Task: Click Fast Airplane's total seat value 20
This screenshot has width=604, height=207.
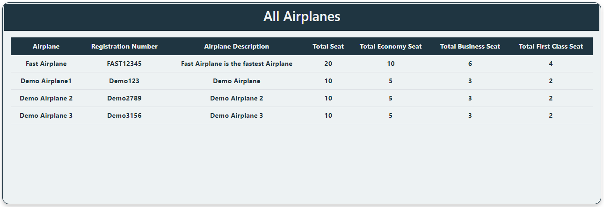Action: point(328,64)
